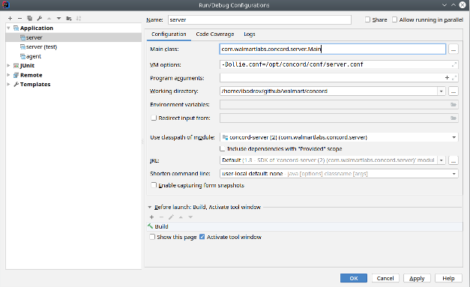Screen dimensions: 470x287
Task: Open the Shorten command line dropdown
Action: point(454,174)
